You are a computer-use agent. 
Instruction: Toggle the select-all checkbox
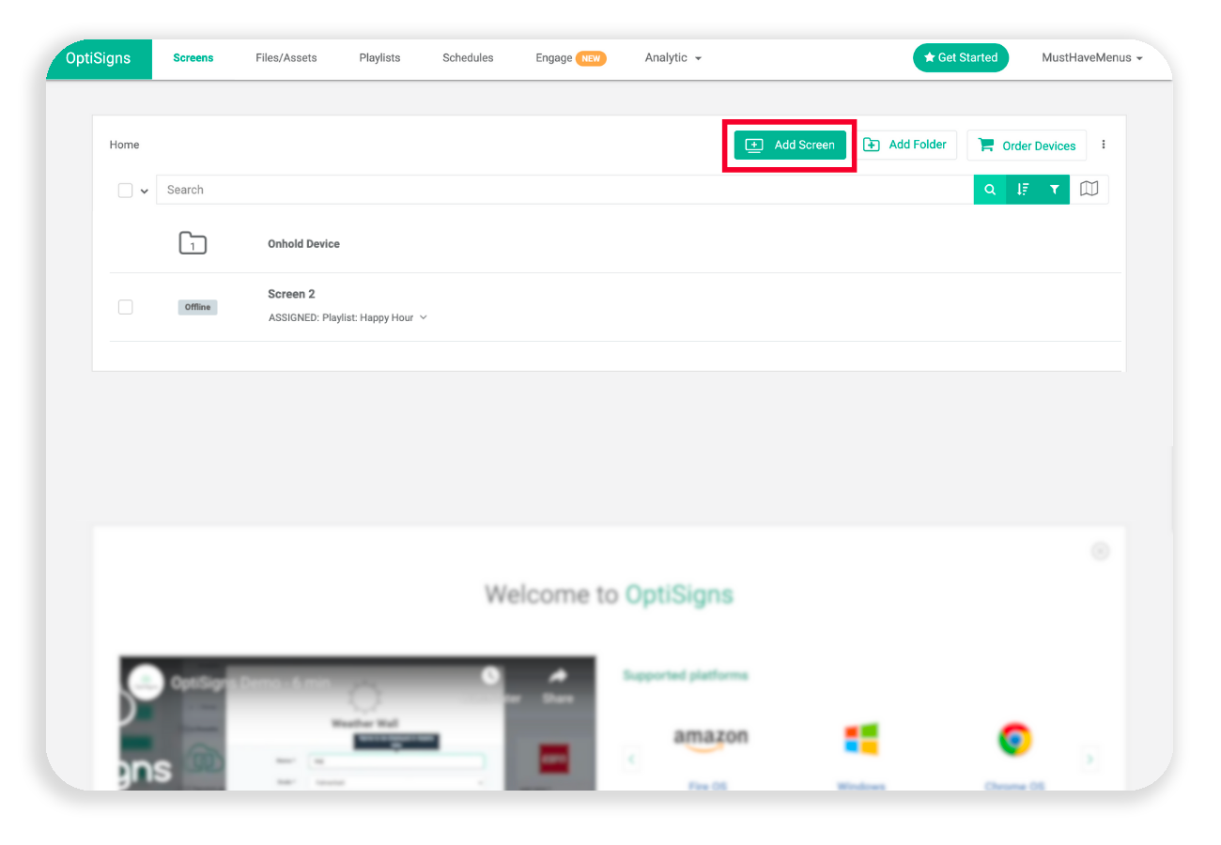click(125, 191)
